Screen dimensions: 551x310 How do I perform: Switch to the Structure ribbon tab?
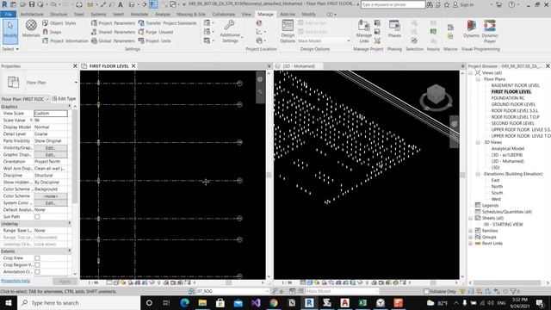(x=59, y=14)
